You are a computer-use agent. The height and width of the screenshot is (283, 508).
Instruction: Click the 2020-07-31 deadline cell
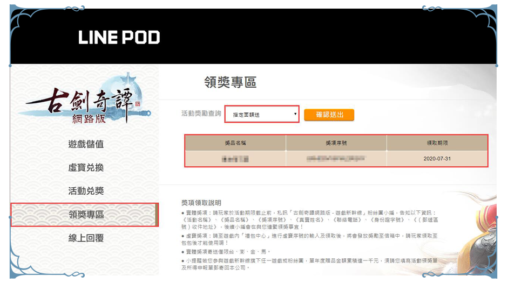click(437, 159)
